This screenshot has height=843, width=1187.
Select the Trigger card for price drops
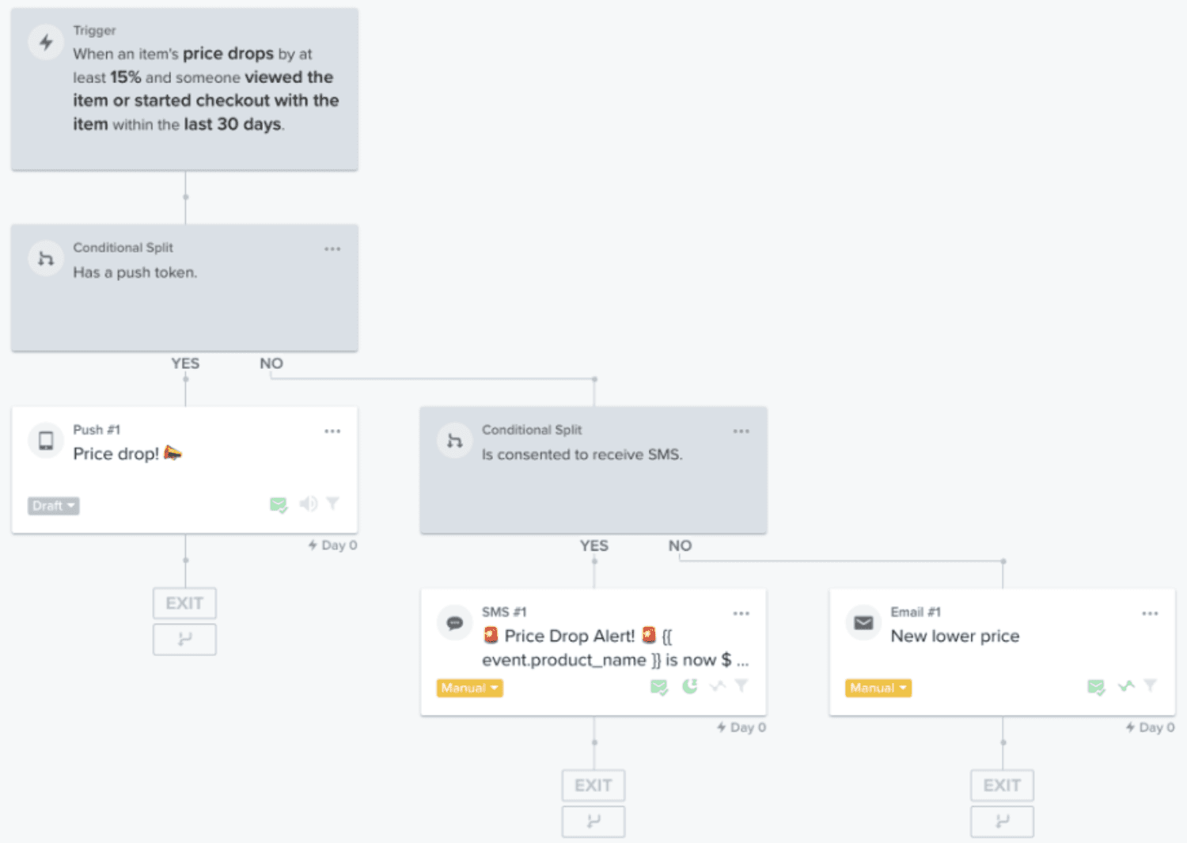point(184,89)
